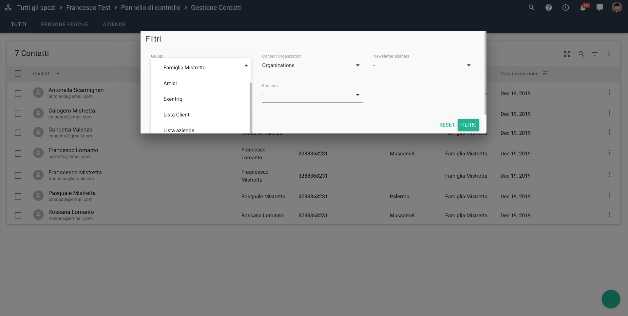
Task: Click the search icon in top bar
Action: pos(531,8)
